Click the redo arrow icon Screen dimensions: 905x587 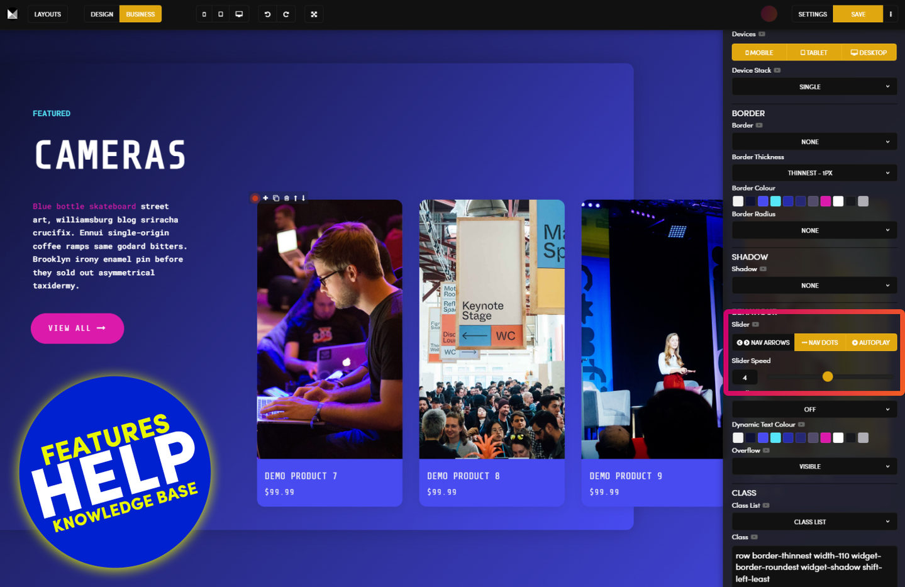(x=286, y=14)
